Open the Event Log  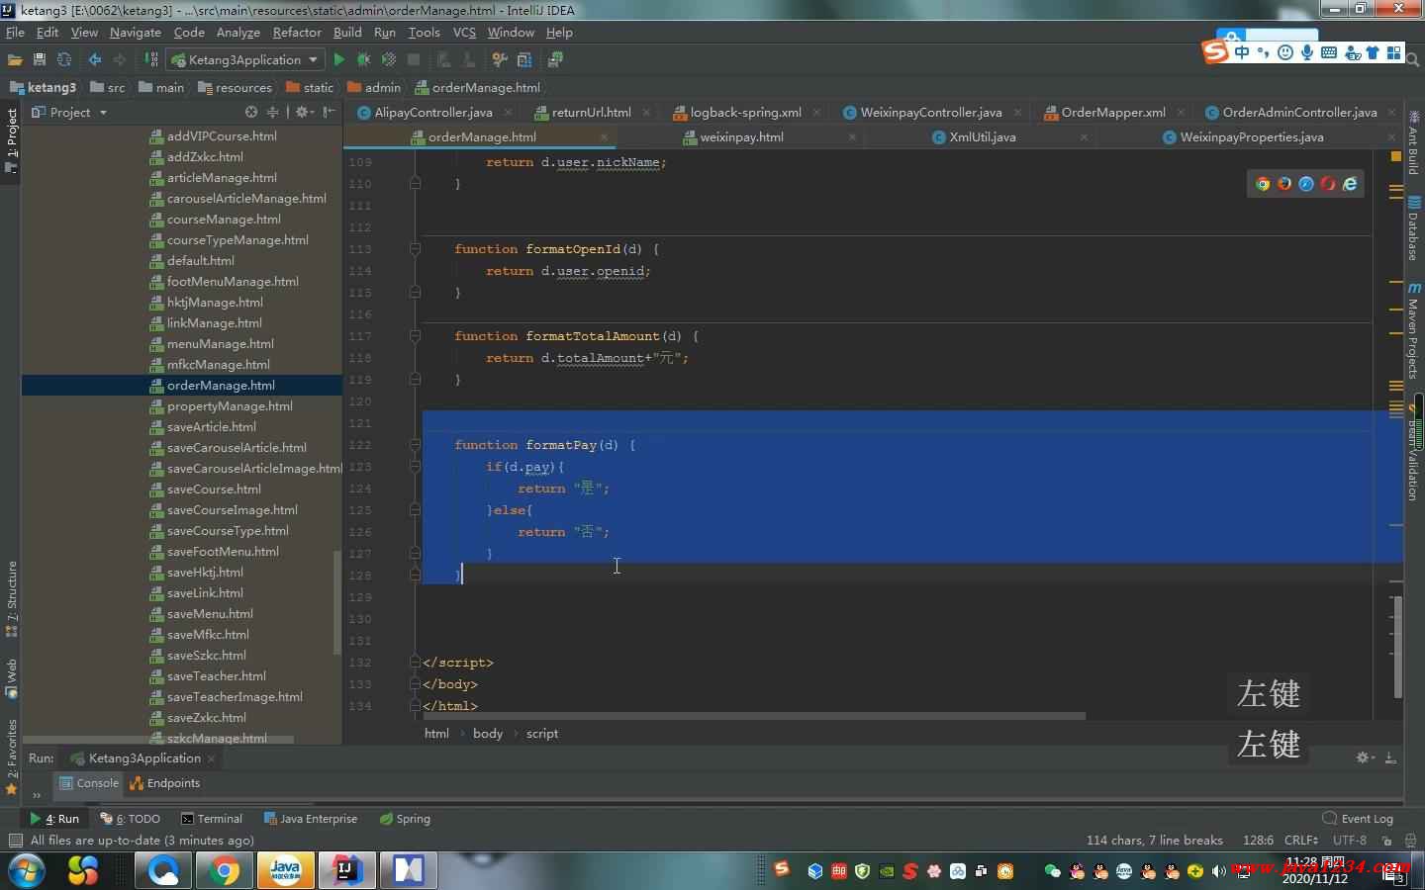1358,819
